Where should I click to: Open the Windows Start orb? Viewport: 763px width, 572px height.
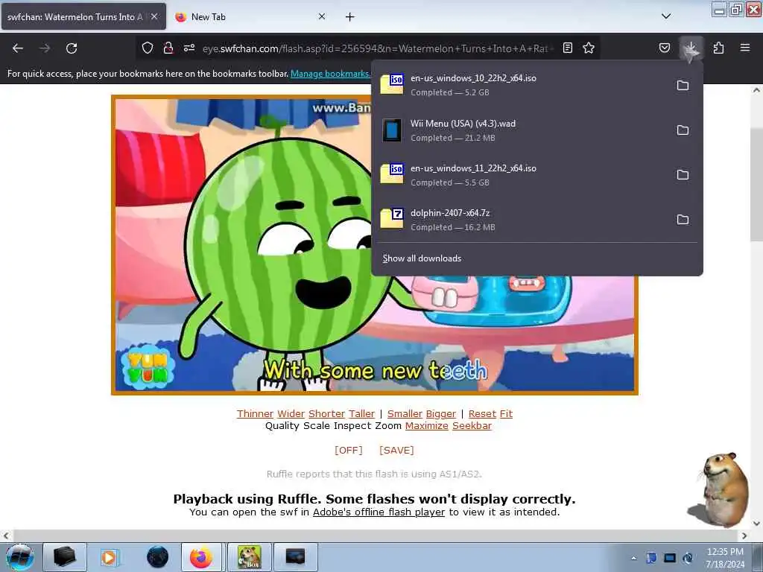point(19,557)
